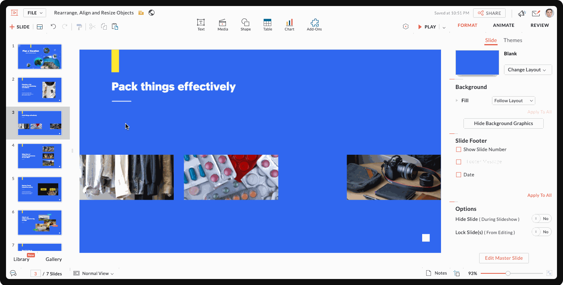The height and width of the screenshot is (285, 563).
Task: Switch to the ANIMATE tab
Action: (x=504, y=25)
